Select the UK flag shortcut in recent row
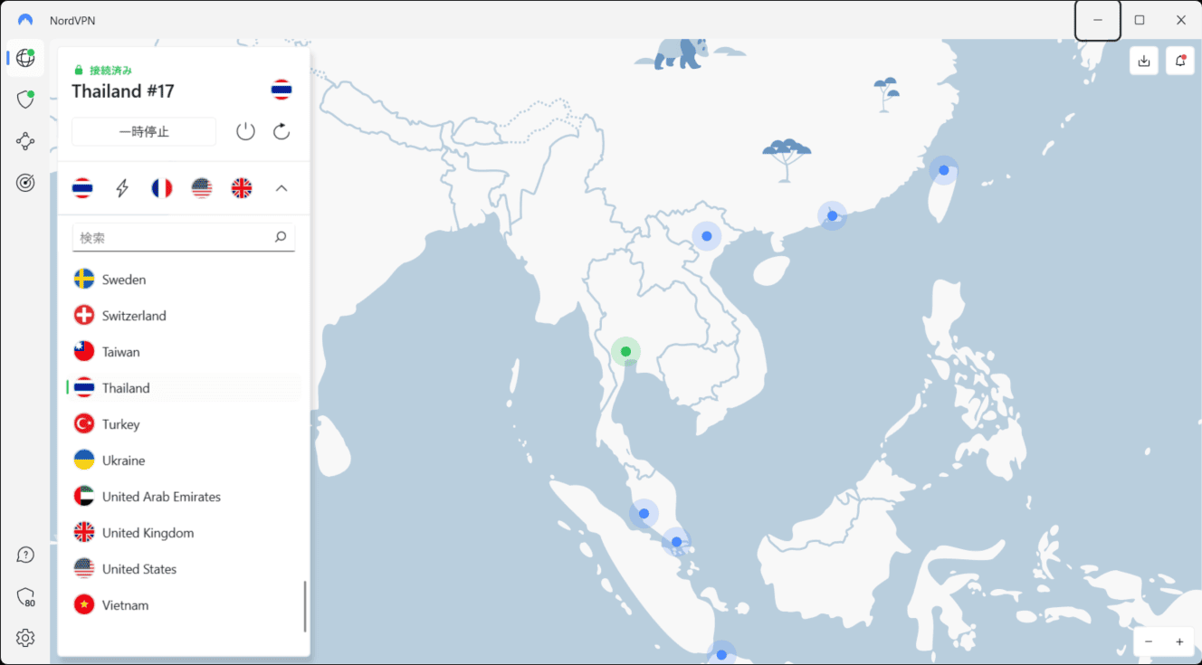 [242, 188]
